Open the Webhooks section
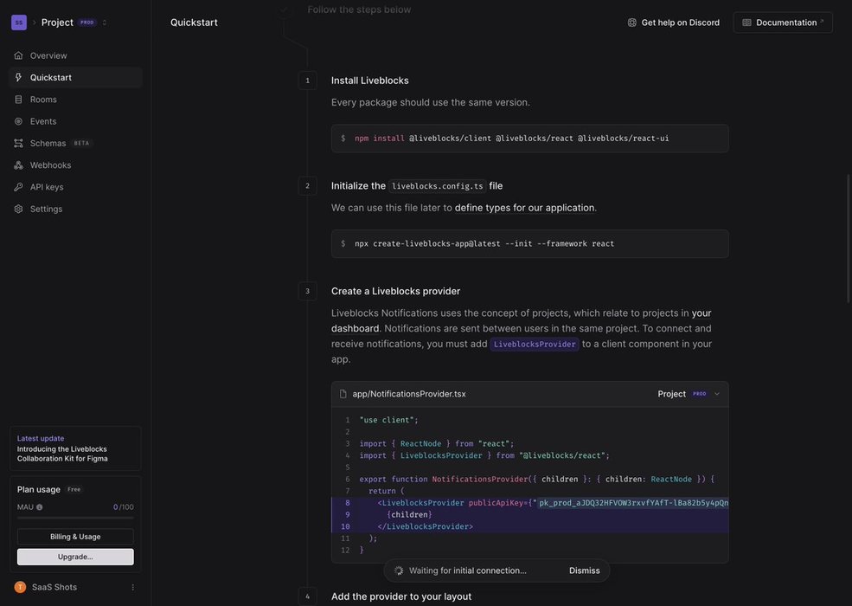The width and height of the screenshot is (852, 606). pos(75,164)
